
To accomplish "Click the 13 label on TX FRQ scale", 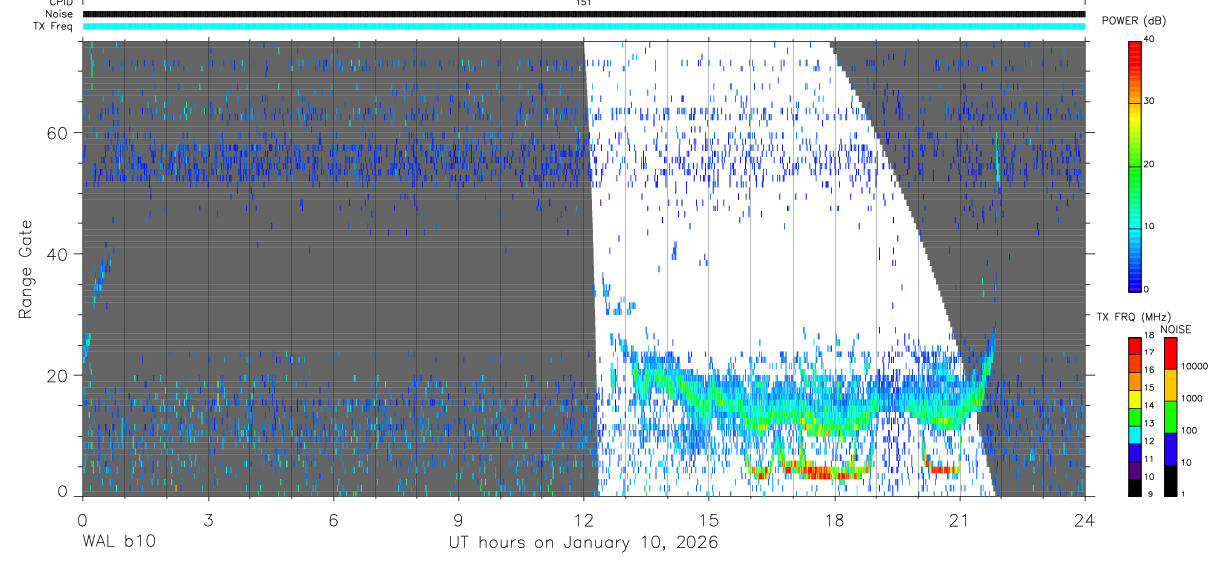I will (x=1148, y=423).
